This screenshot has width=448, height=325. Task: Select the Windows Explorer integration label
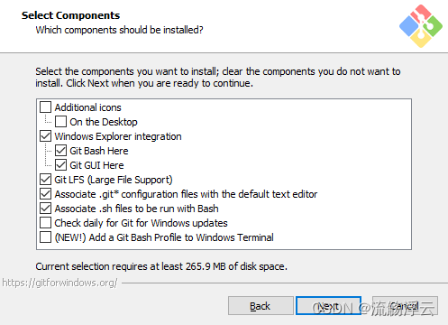point(118,136)
